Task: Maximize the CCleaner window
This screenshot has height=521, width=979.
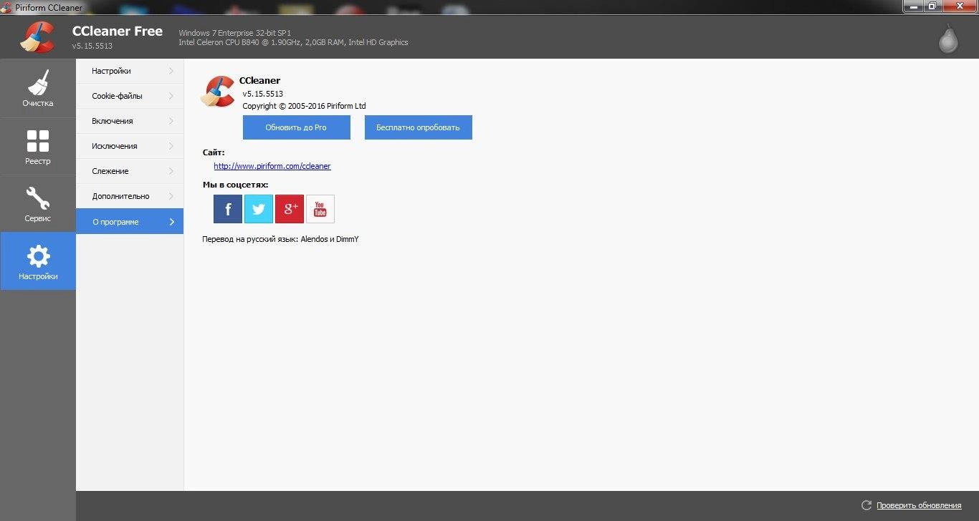Action: (932, 6)
